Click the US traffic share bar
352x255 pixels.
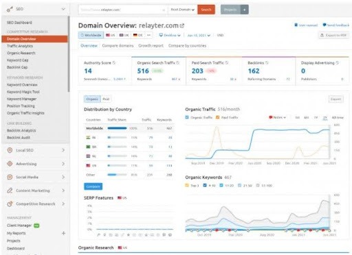tap(117, 165)
